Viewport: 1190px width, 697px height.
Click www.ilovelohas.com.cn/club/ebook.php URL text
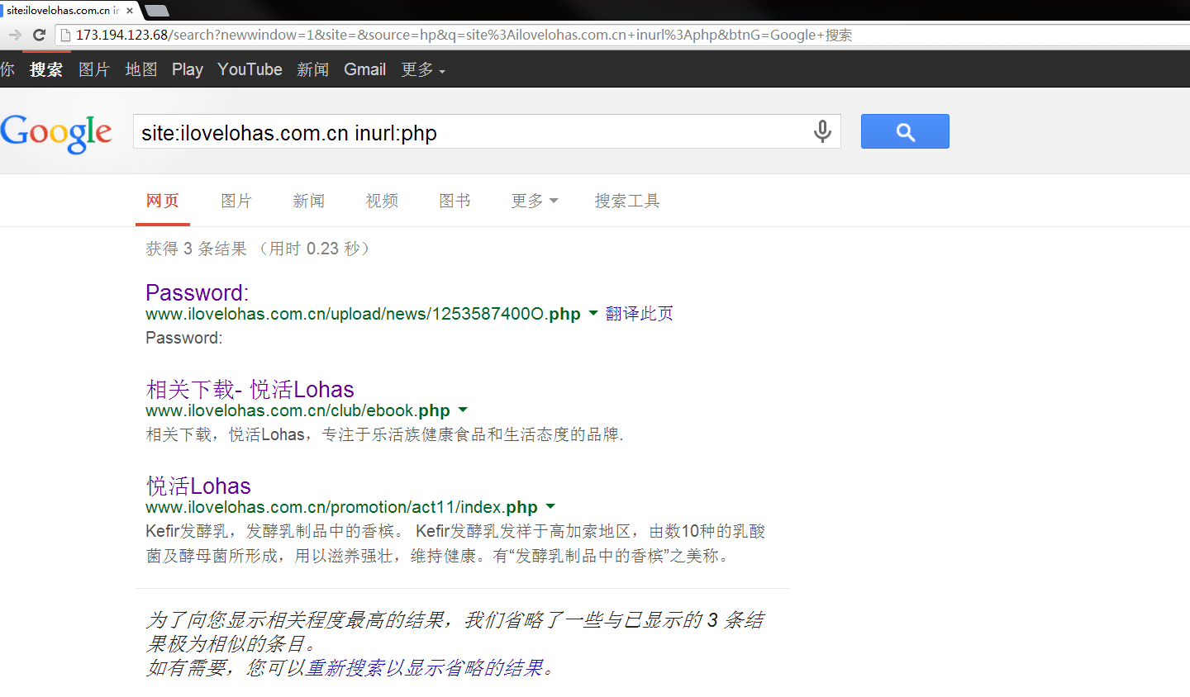click(x=297, y=410)
